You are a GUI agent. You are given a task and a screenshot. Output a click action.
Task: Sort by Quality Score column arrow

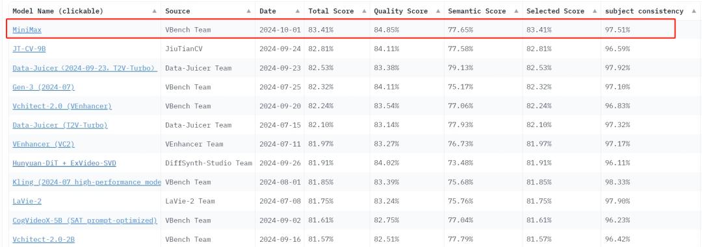point(438,11)
